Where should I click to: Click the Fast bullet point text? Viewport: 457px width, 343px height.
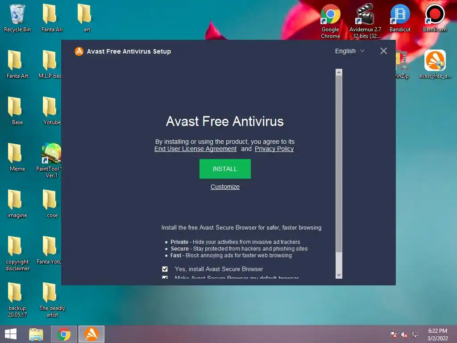231,255
